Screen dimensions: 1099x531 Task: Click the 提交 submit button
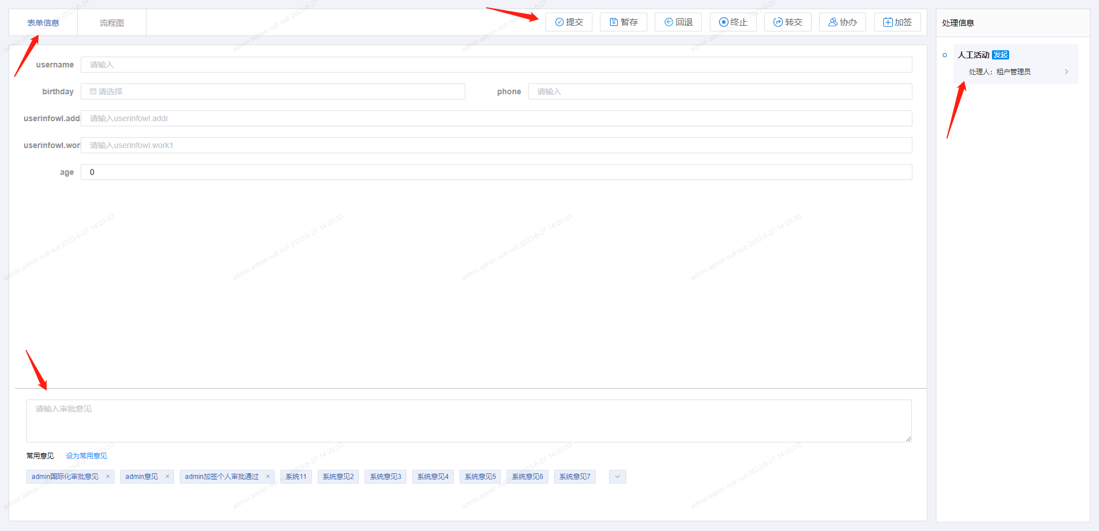(x=568, y=22)
